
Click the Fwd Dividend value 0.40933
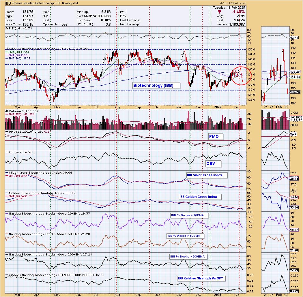(104, 16)
